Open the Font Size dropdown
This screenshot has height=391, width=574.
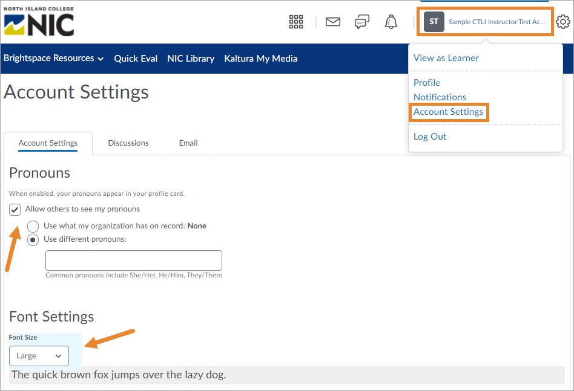39,356
